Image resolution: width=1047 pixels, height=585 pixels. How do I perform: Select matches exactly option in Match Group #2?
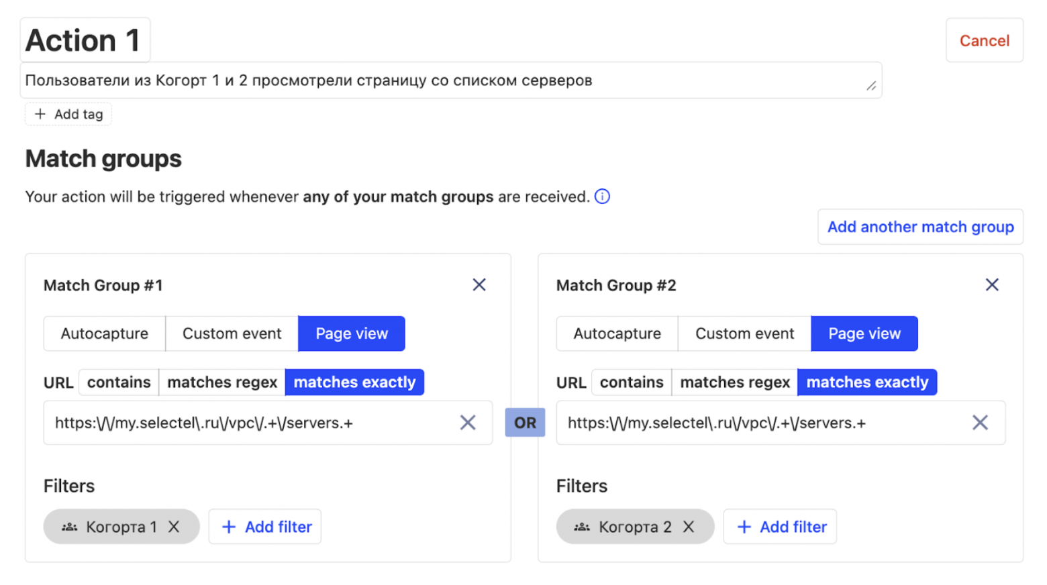point(867,382)
